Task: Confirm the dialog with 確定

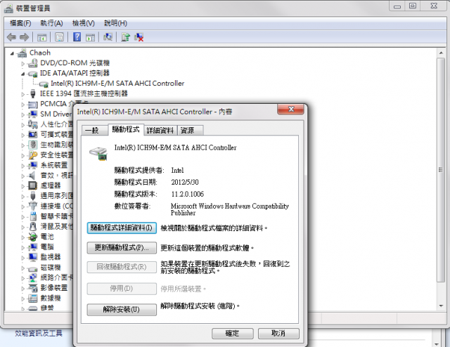Action: [233, 334]
